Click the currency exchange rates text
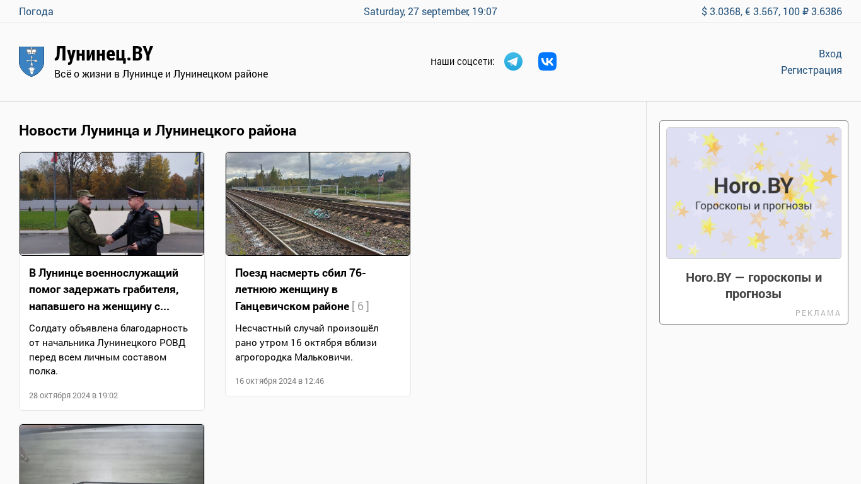This screenshot has width=861, height=484. [771, 11]
